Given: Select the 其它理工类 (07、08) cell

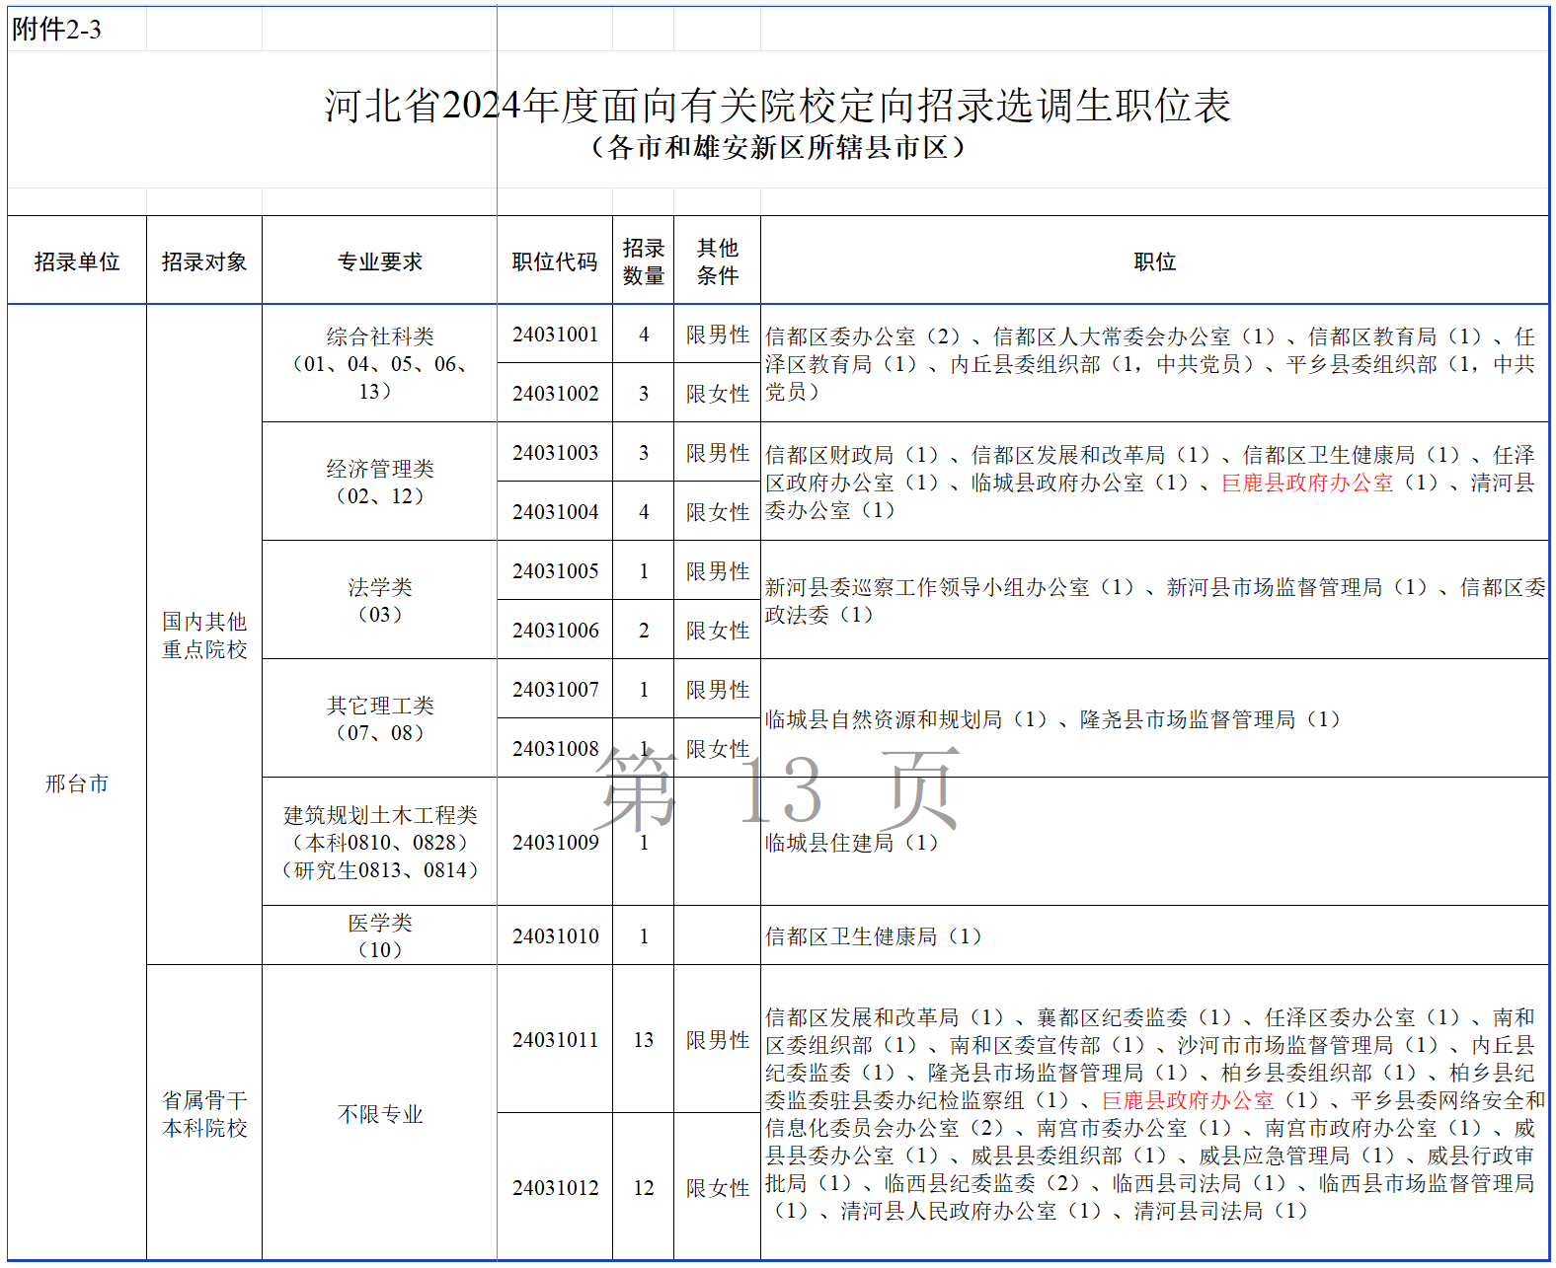Looking at the screenshot, I should [380, 719].
